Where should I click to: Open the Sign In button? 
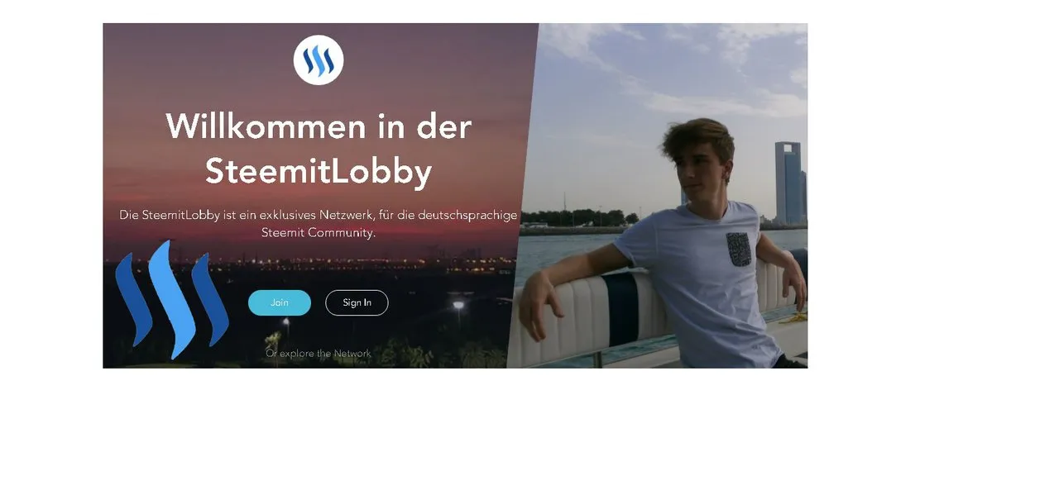[357, 302]
